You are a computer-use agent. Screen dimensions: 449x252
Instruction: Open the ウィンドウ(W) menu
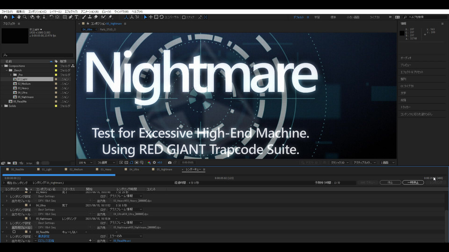click(122, 12)
